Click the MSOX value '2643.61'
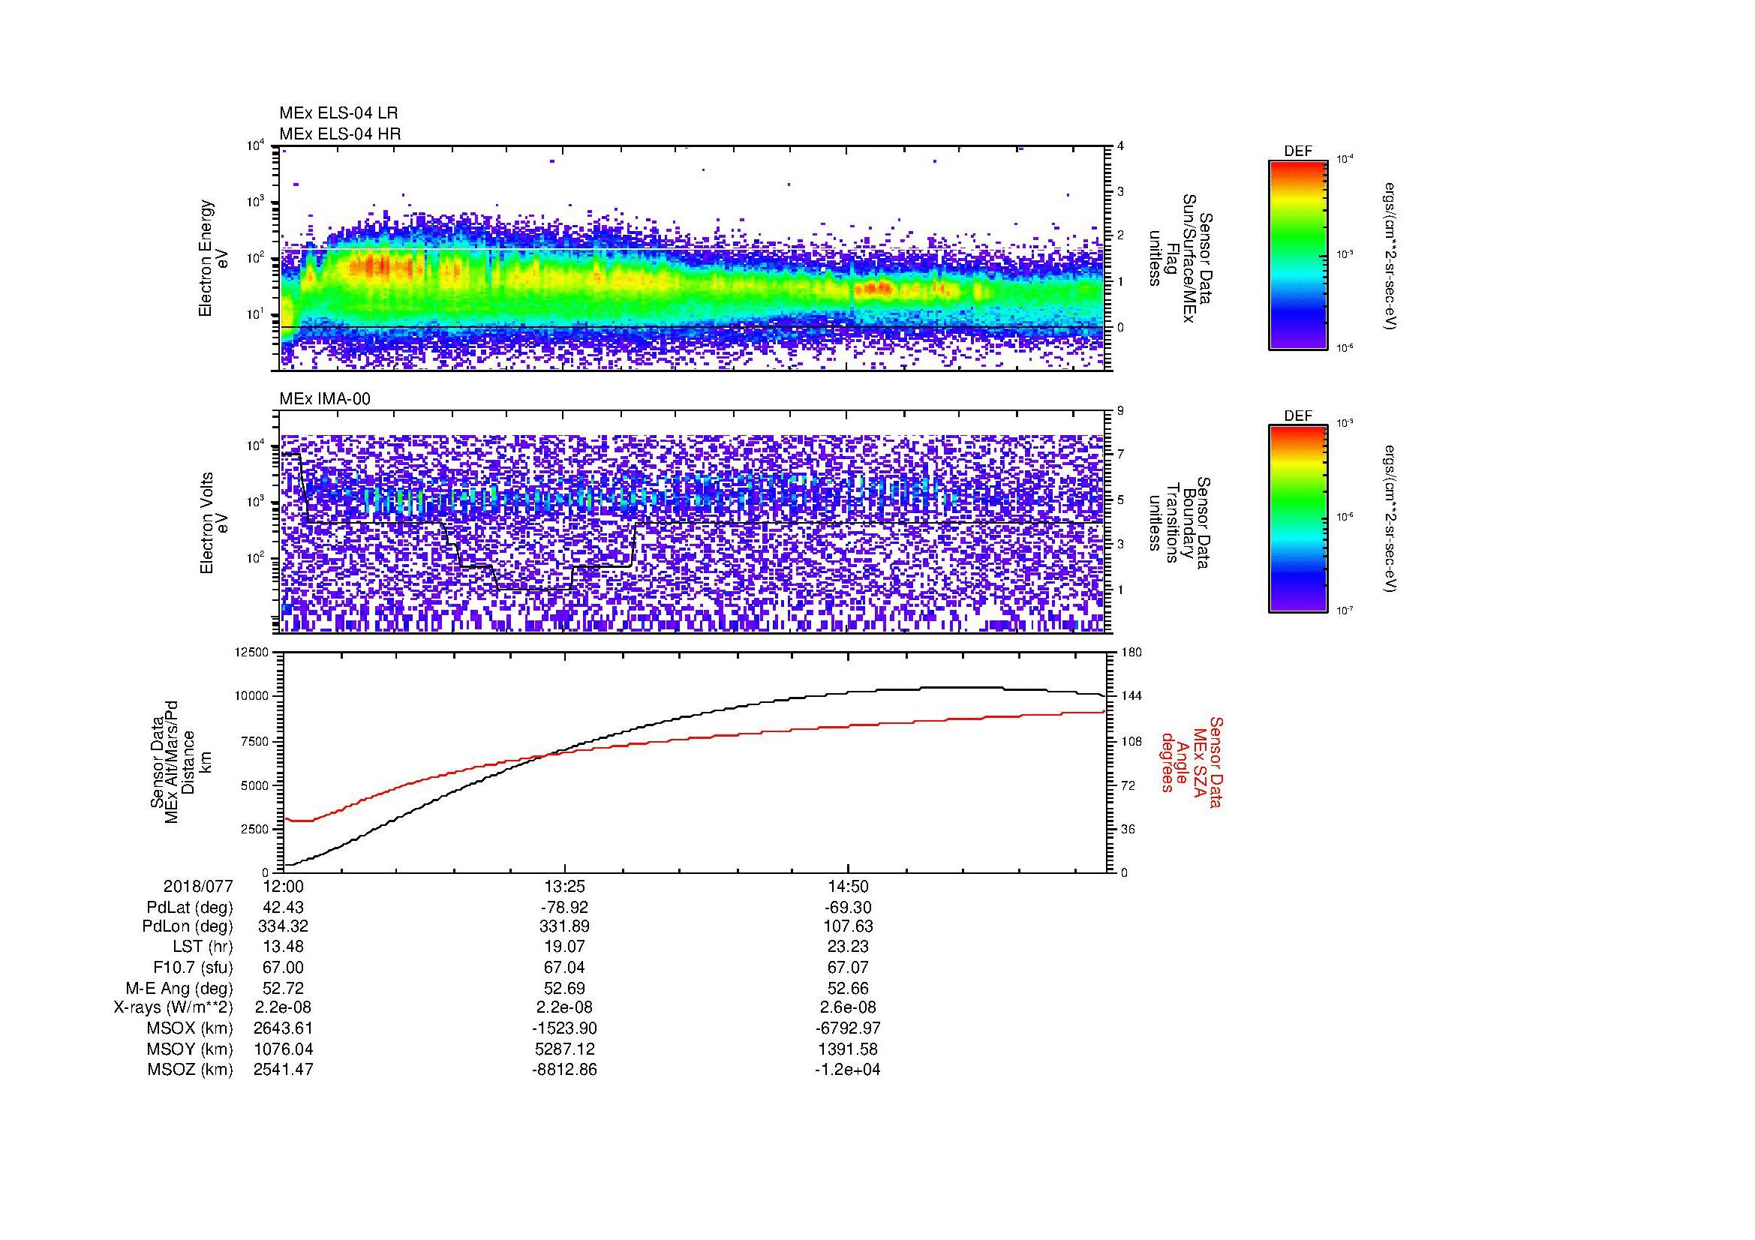This screenshot has width=1755, height=1240. 284,1028
